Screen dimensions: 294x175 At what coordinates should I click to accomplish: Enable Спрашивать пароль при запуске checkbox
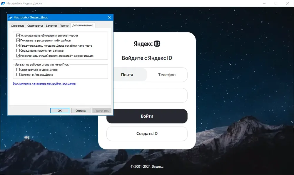[x=18, y=51]
